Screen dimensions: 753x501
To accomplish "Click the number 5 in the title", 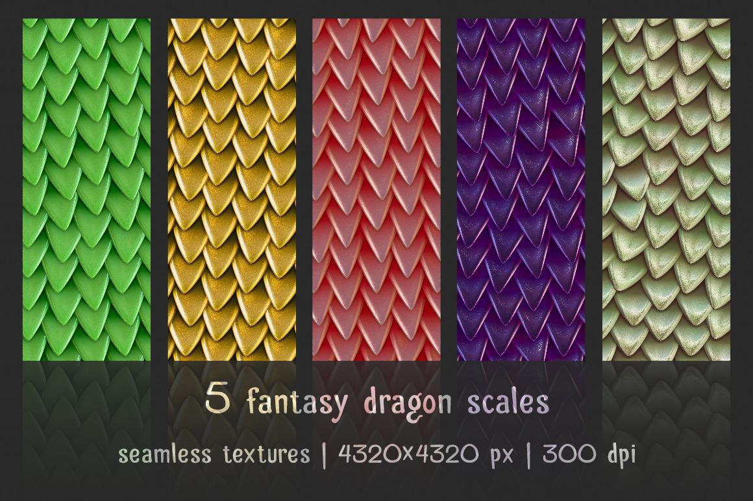I will [217, 398].
